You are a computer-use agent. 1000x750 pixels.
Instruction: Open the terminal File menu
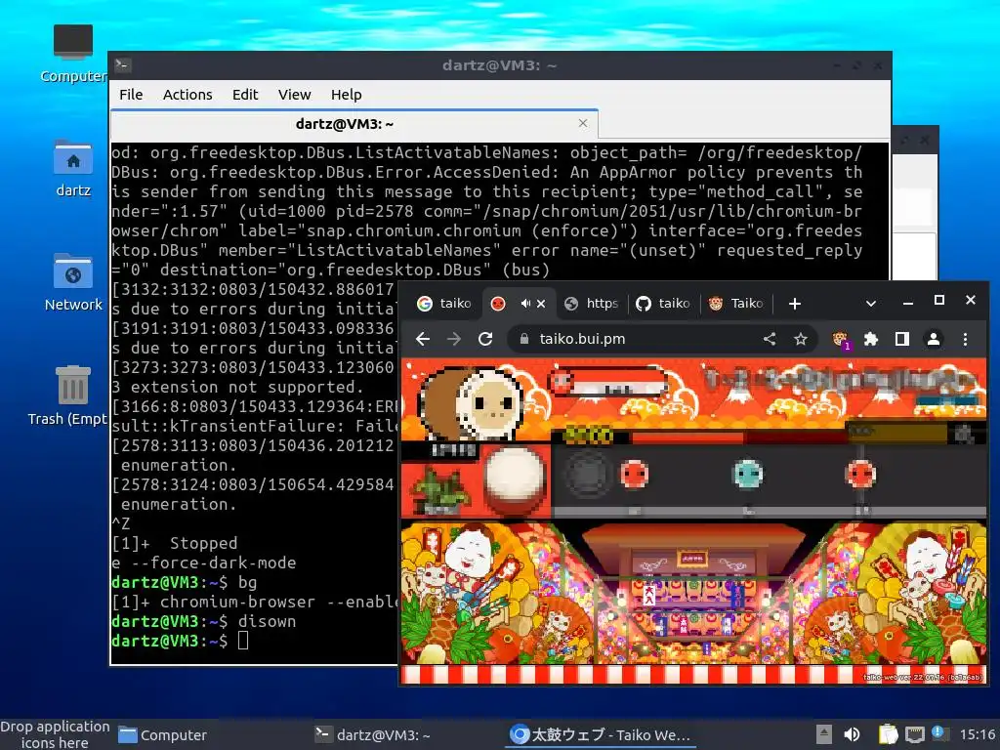tap(131, 95)
